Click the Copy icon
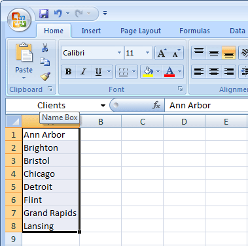 pos(45,62)
